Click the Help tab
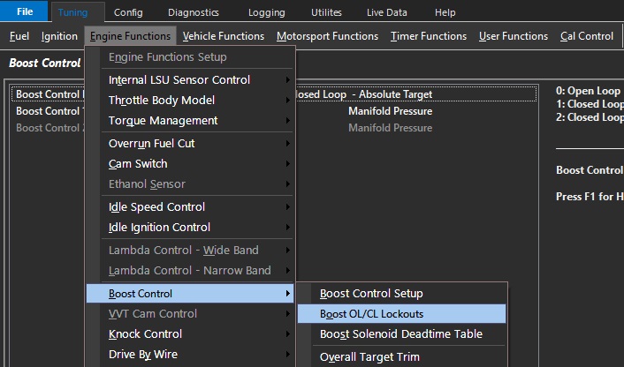 [445, 12]
